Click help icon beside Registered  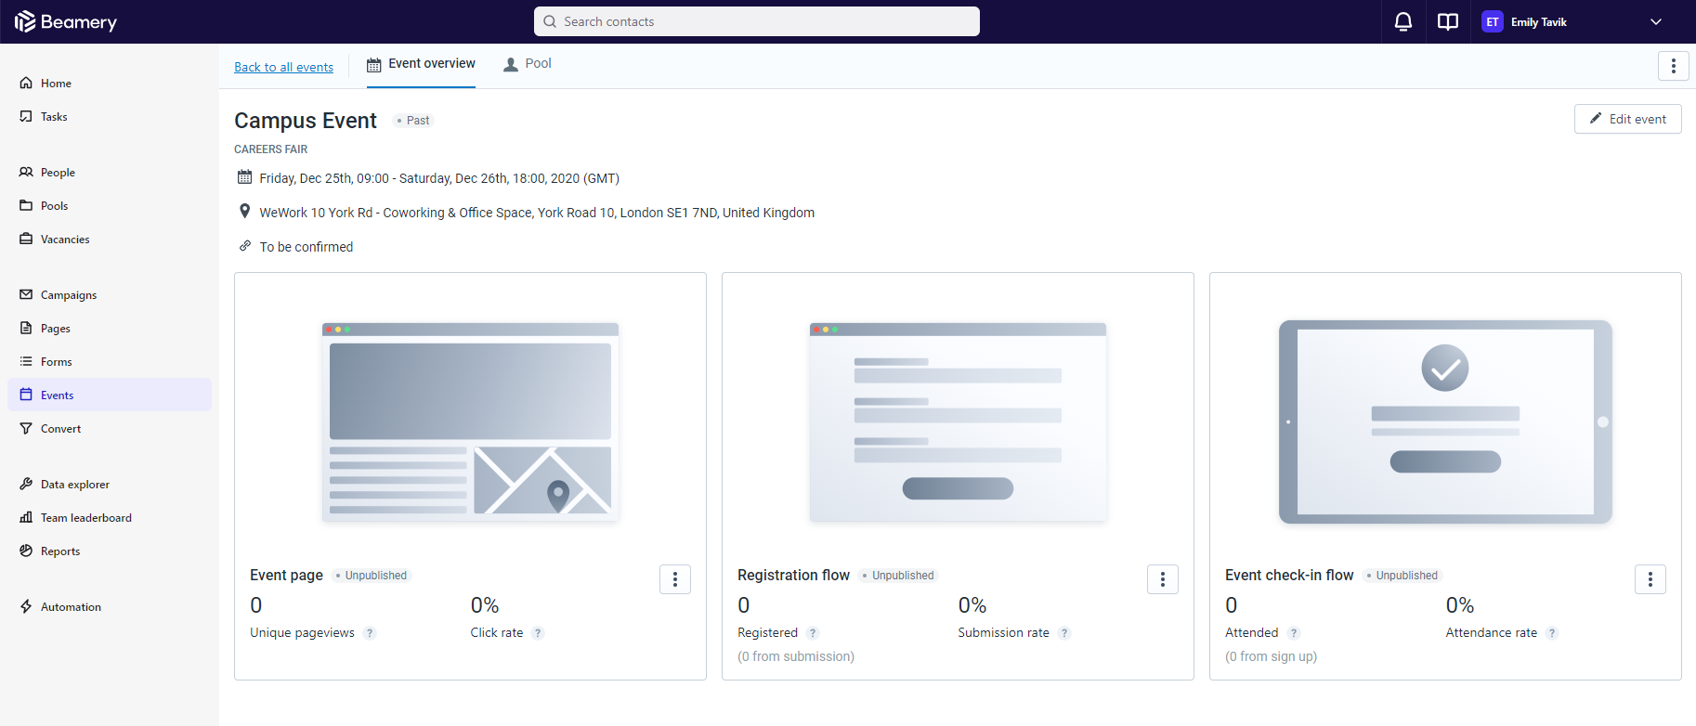point(813,633)
